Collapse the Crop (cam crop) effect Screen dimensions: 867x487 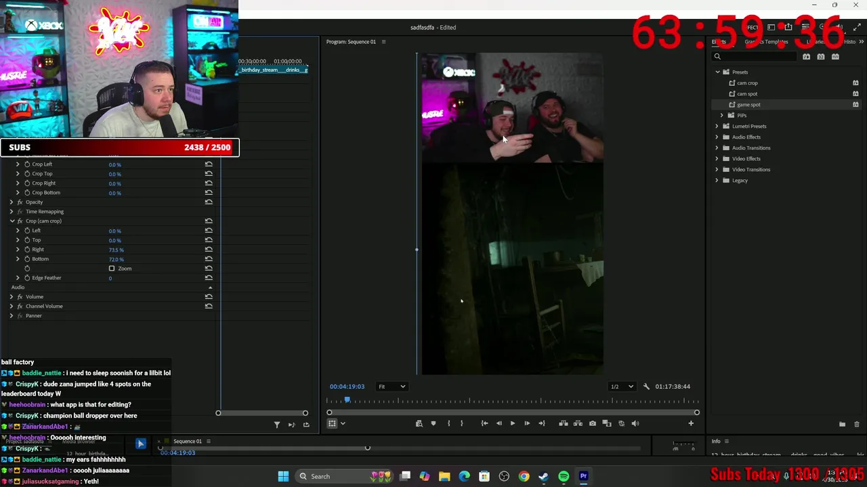click(12, 221)
